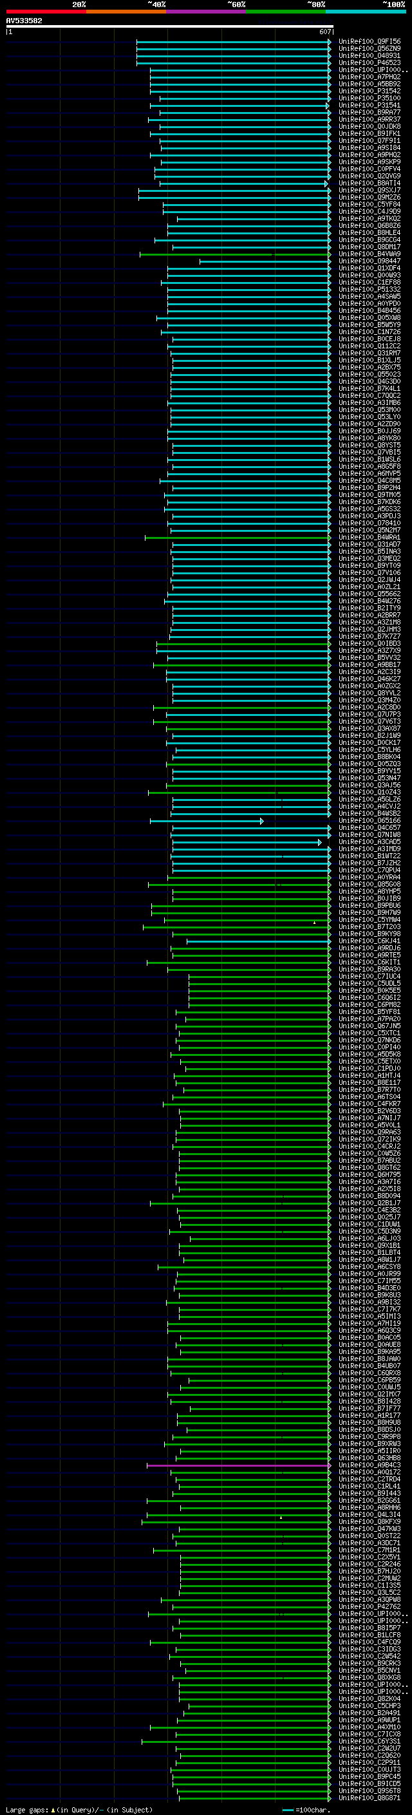Select the UniRef100_P42762 label

coord(370,1607)
